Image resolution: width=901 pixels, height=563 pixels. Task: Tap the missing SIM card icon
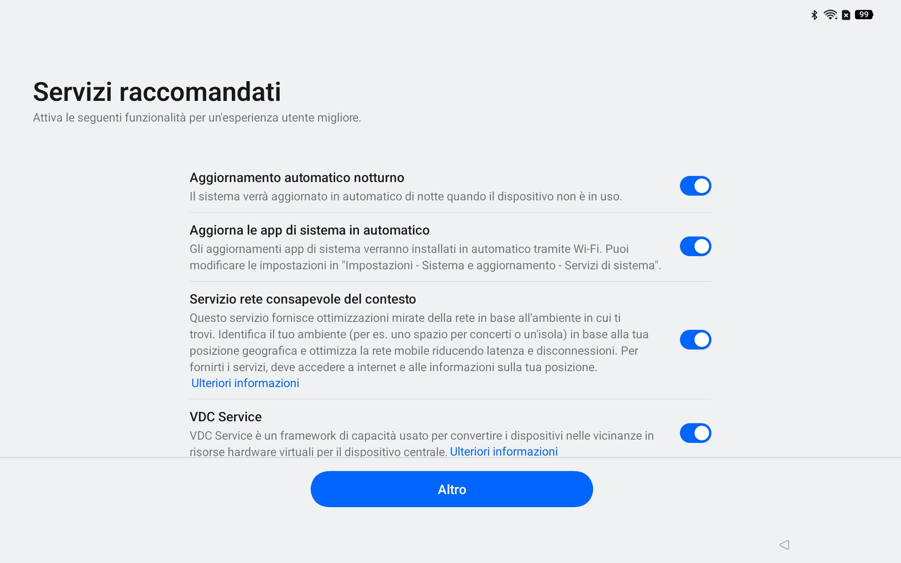point(846,15)
